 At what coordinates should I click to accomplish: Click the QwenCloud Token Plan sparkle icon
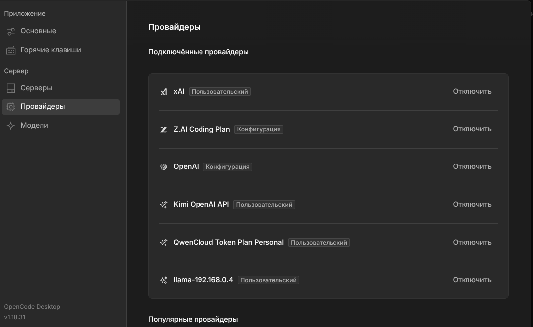pos(163,243)
